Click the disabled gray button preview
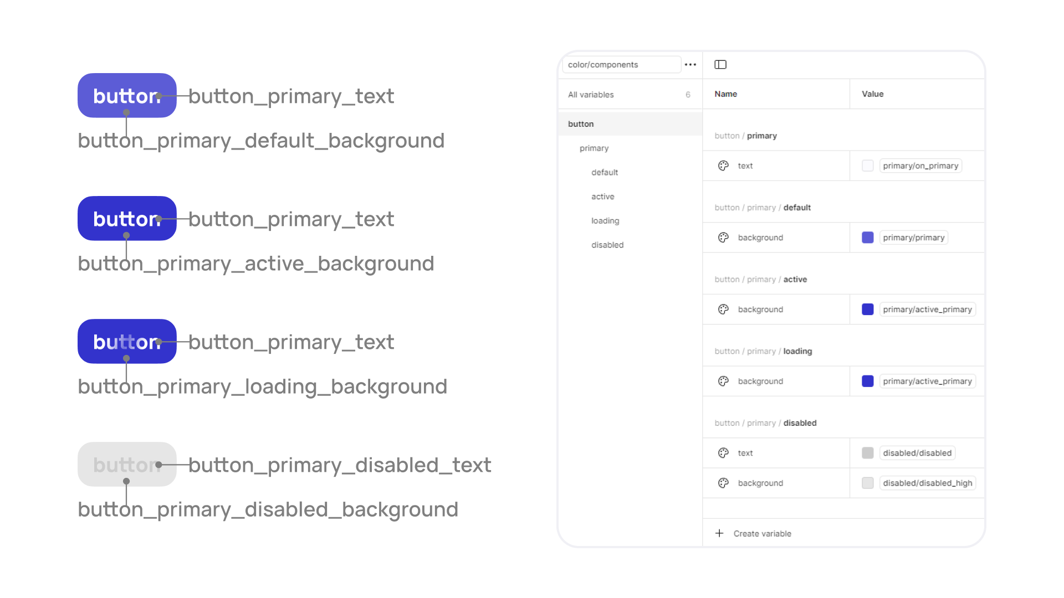 (x=127, y=464)
